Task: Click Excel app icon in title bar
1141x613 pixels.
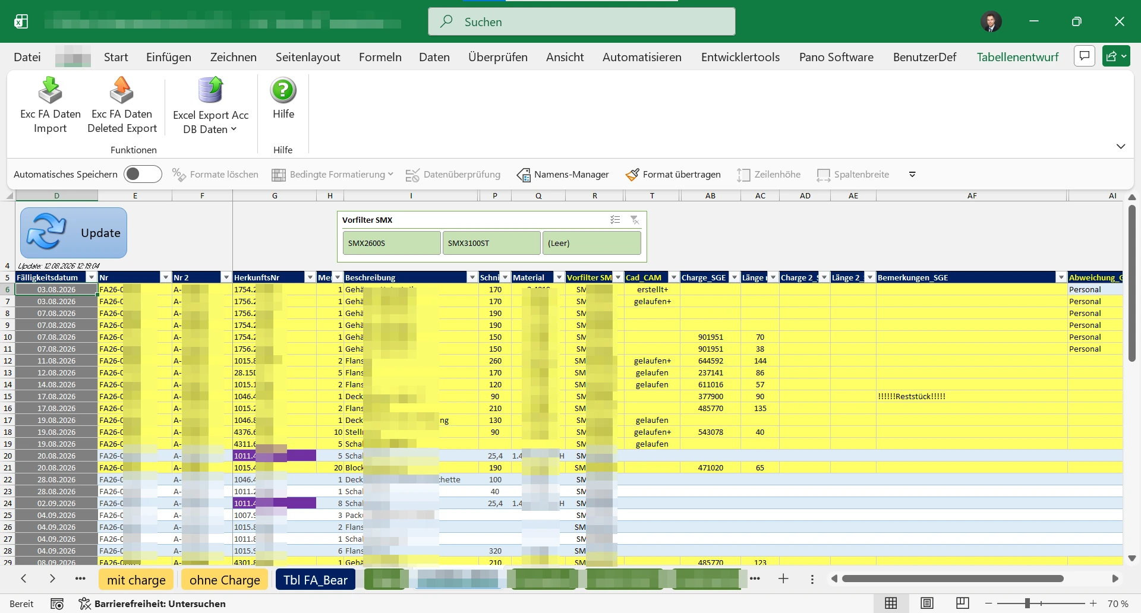Action: [x=21, y=22]
